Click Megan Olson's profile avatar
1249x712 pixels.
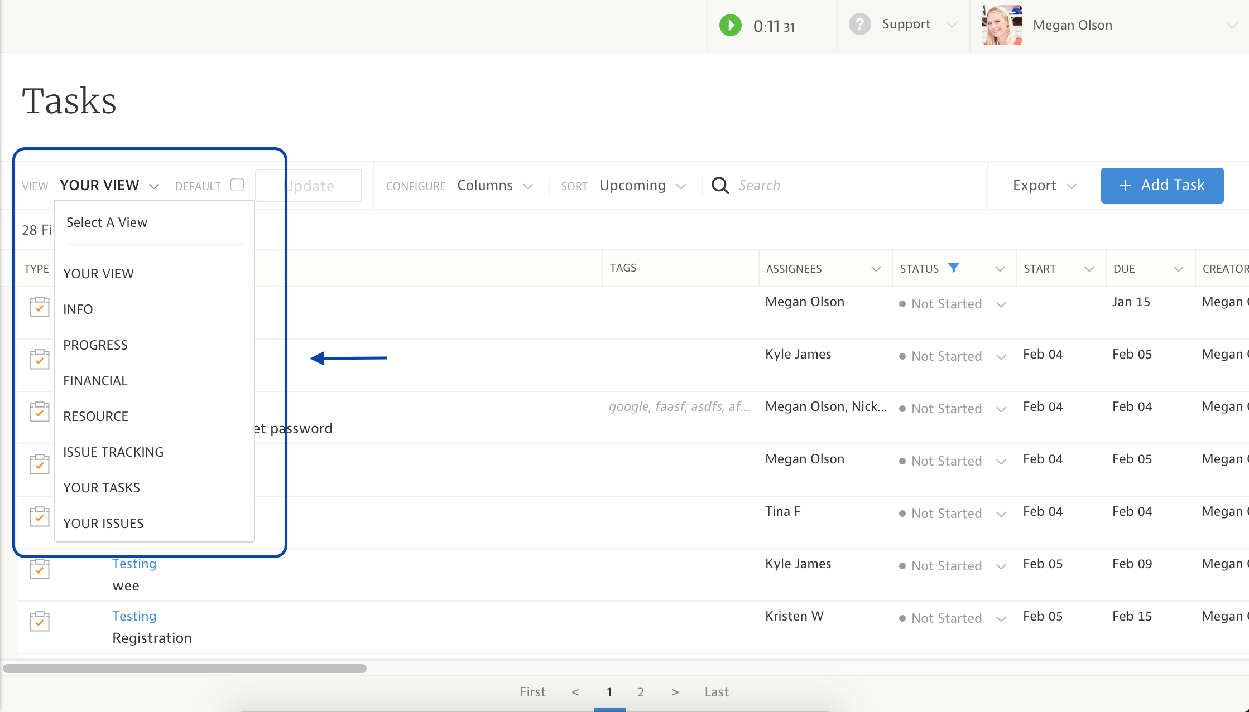(x=1001, y=25)
